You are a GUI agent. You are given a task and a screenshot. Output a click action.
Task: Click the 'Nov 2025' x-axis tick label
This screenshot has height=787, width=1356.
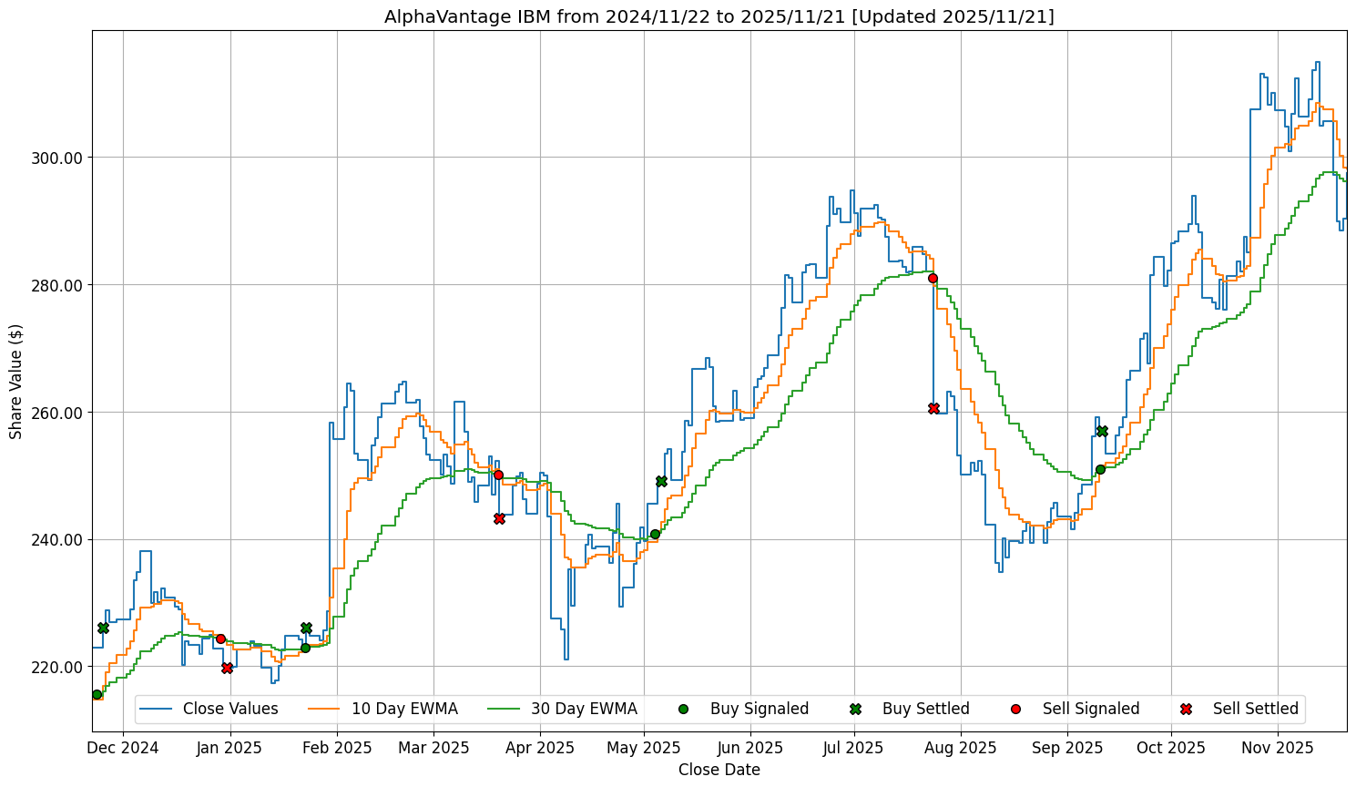(x=1279, y=748)
